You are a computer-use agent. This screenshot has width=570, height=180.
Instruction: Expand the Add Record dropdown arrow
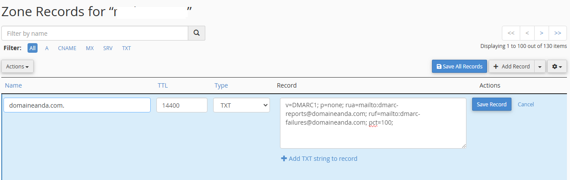point(540,67)
